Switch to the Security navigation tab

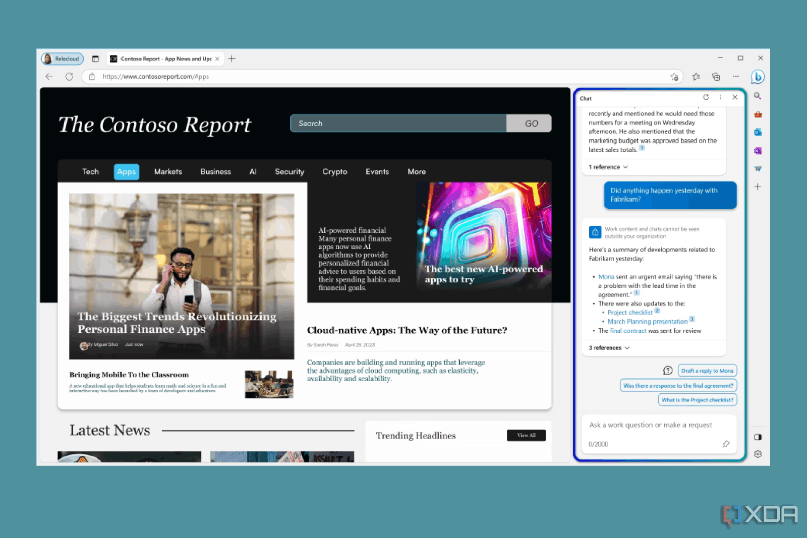tap(290, 172)
